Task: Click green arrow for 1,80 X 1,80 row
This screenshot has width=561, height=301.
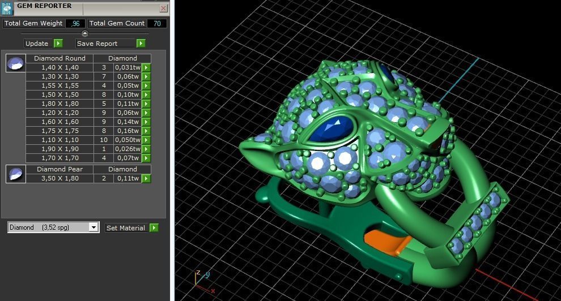Action: coord(146,104)
